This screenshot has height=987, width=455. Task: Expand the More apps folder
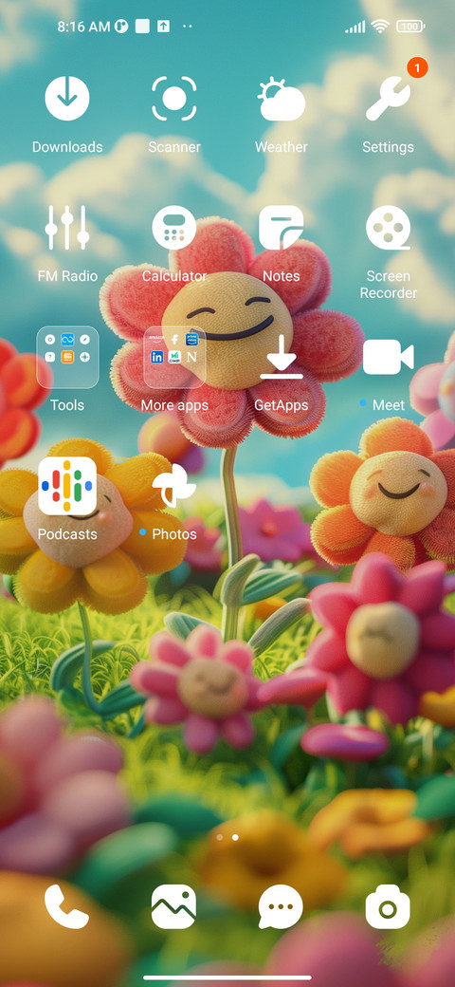(174, 357)
